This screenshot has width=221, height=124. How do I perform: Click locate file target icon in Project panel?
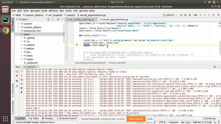[48, 19]
